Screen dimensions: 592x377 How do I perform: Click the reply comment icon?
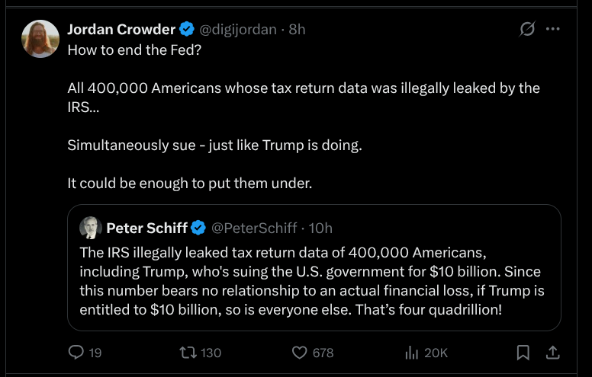tap(76, 352)
